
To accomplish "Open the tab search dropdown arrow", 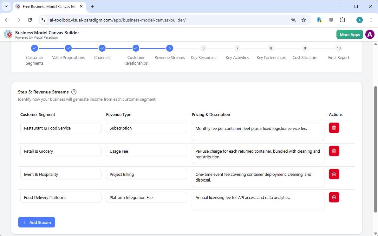I will coord(6,6).
